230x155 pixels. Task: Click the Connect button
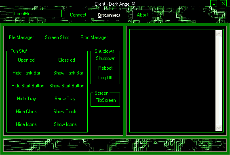[78, 15]
